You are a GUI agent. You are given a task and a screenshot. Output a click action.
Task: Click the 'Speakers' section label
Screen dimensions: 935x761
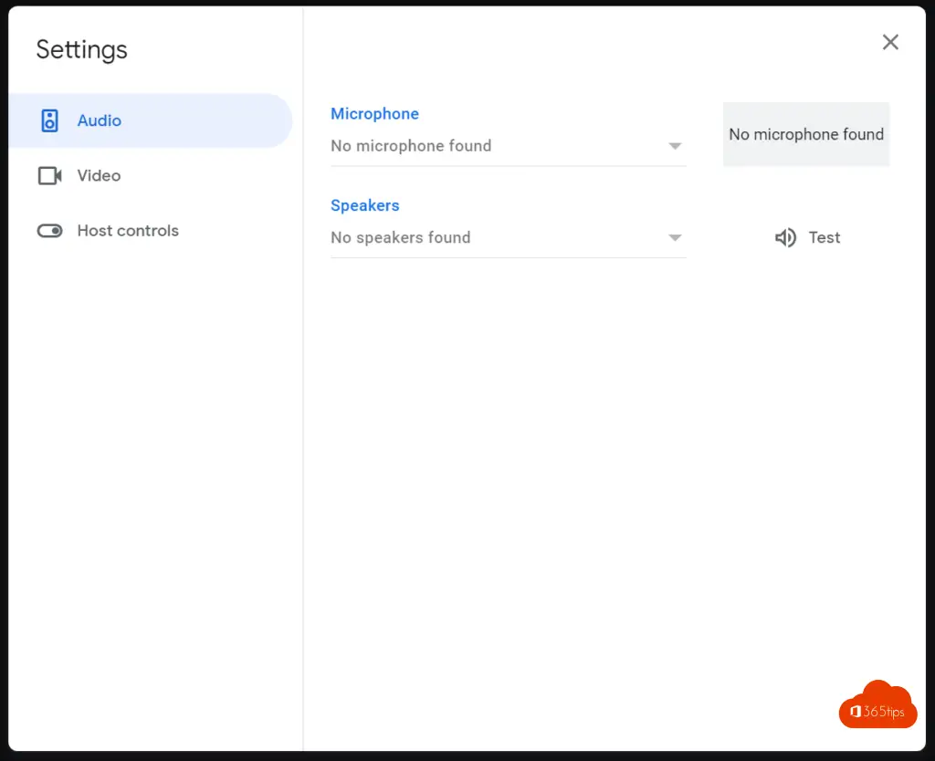point(365,205)
